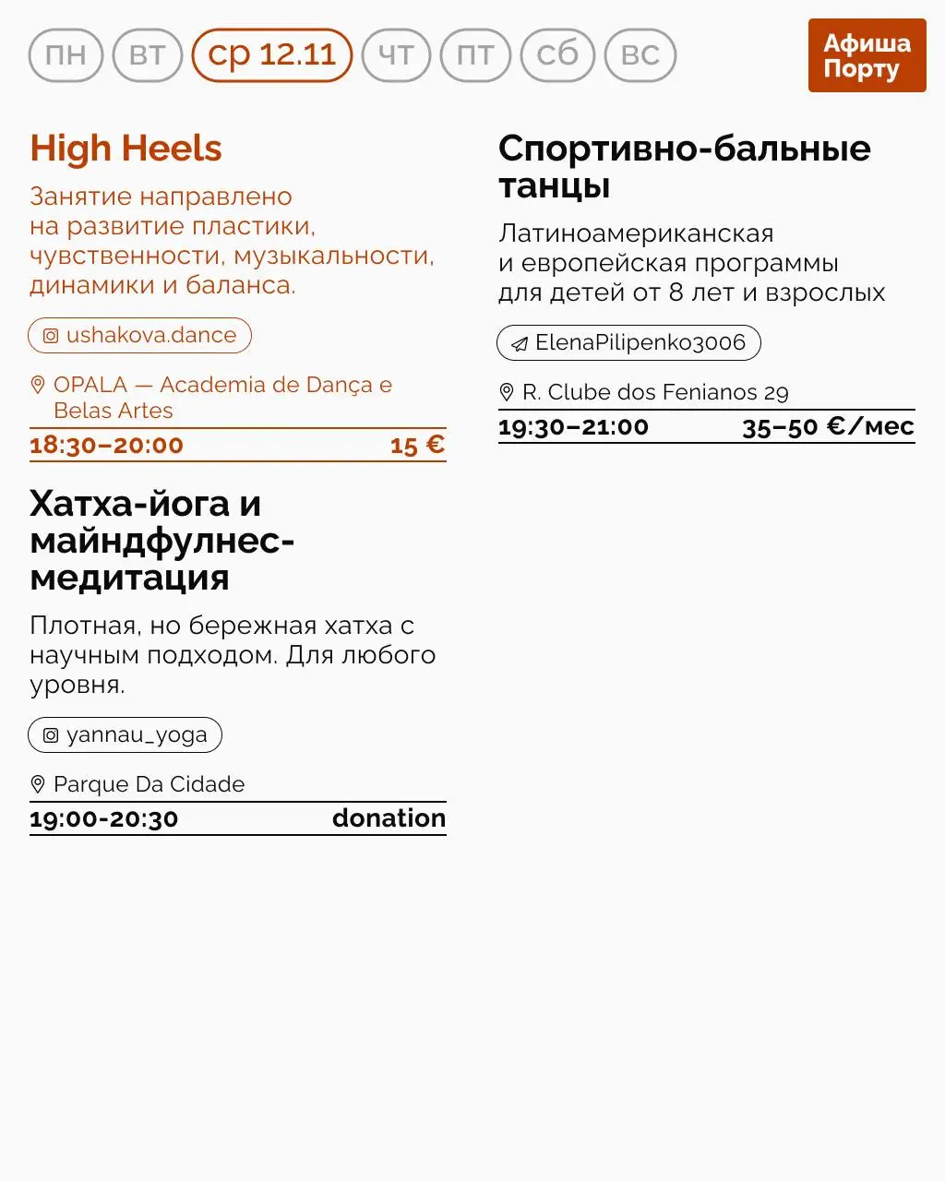Image resolution: width=945 pixels, height=1181 pixels.
Task: Select the ср 12.11 day tab
Action: click(x=272, y=55)
